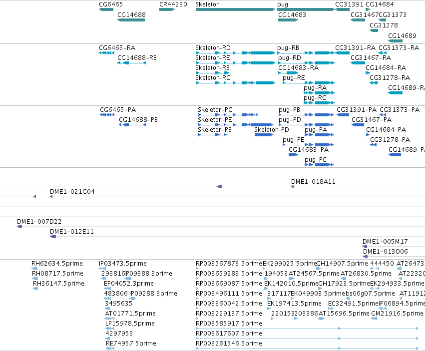
Task: Open the Skeletor-RB transcript label
Action: pyautogui.click(x=213, y=68)
